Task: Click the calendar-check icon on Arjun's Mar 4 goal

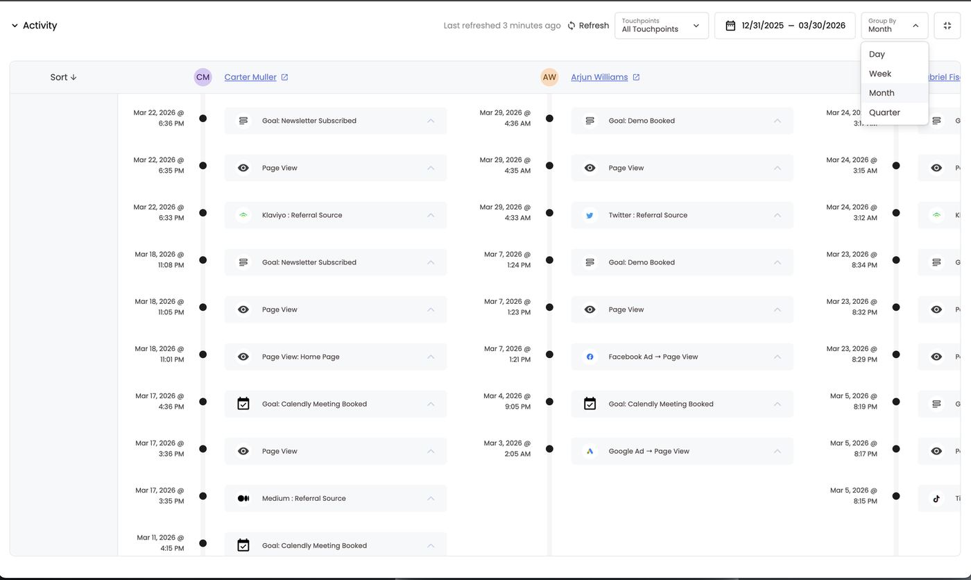Action: click(x=590, y=404)
